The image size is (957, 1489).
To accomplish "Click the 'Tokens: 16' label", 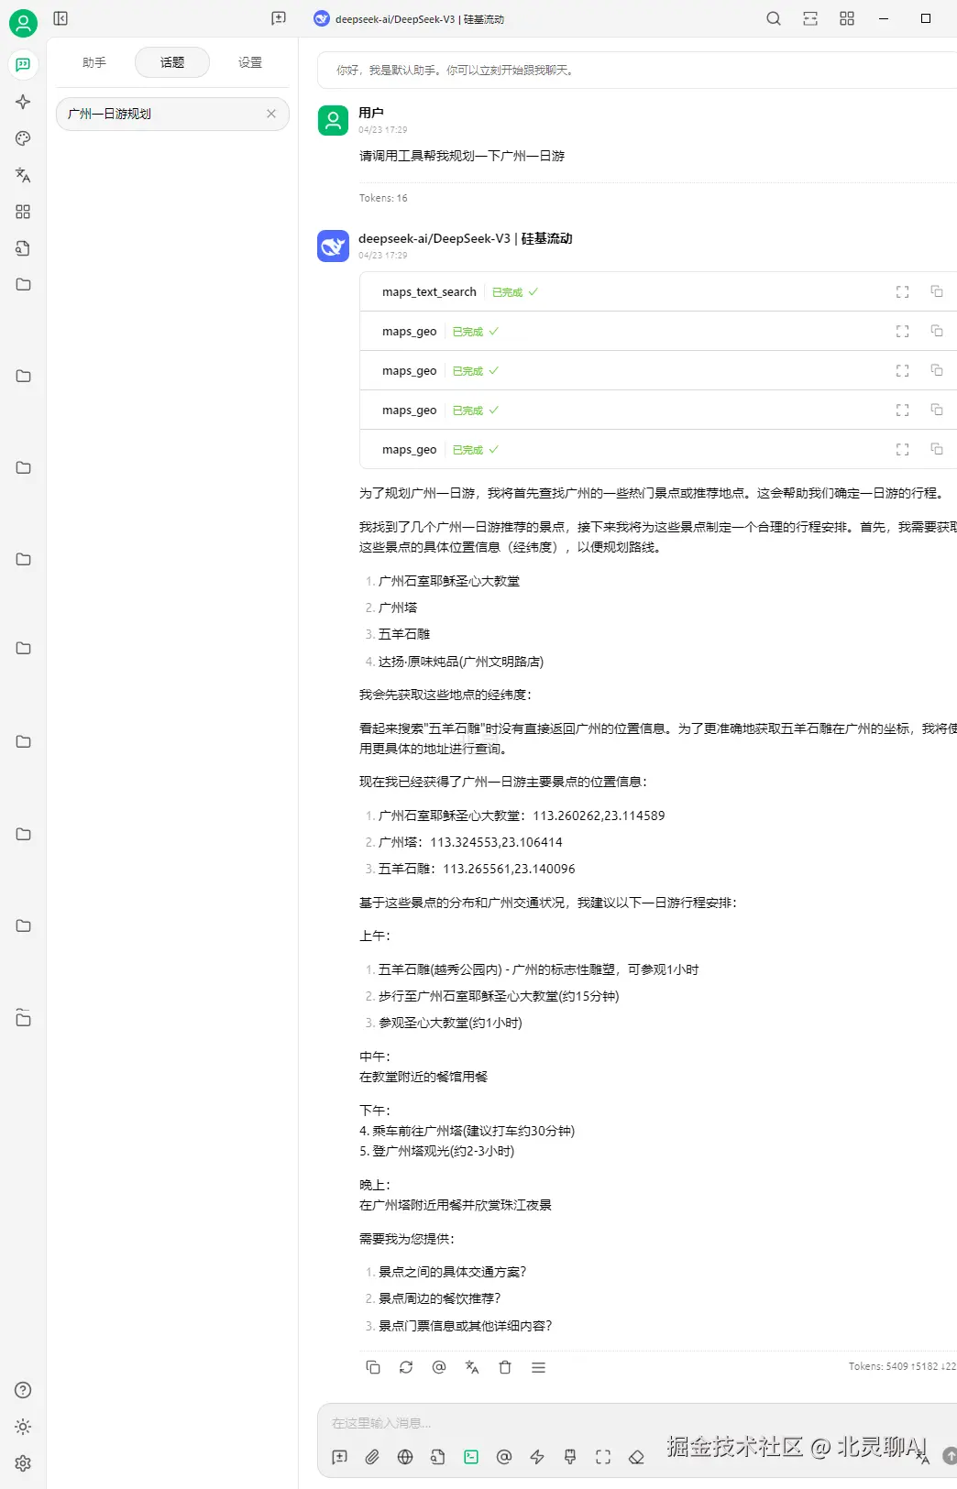I will click(x=383, y=198).
